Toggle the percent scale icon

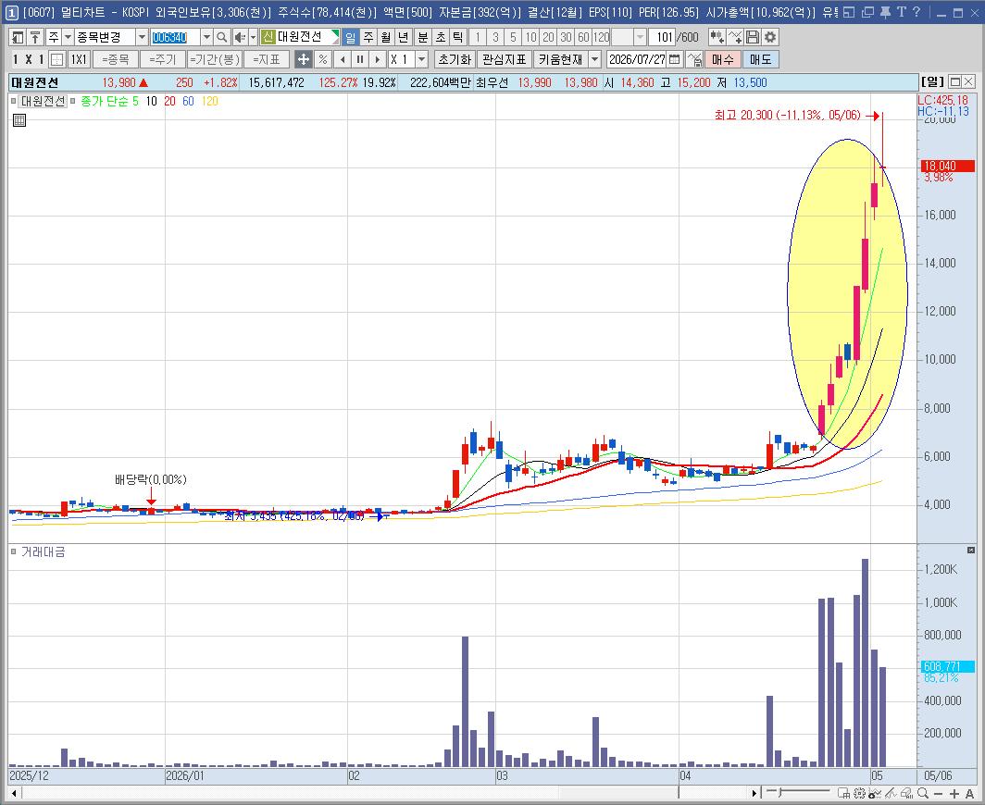(323, 59)
